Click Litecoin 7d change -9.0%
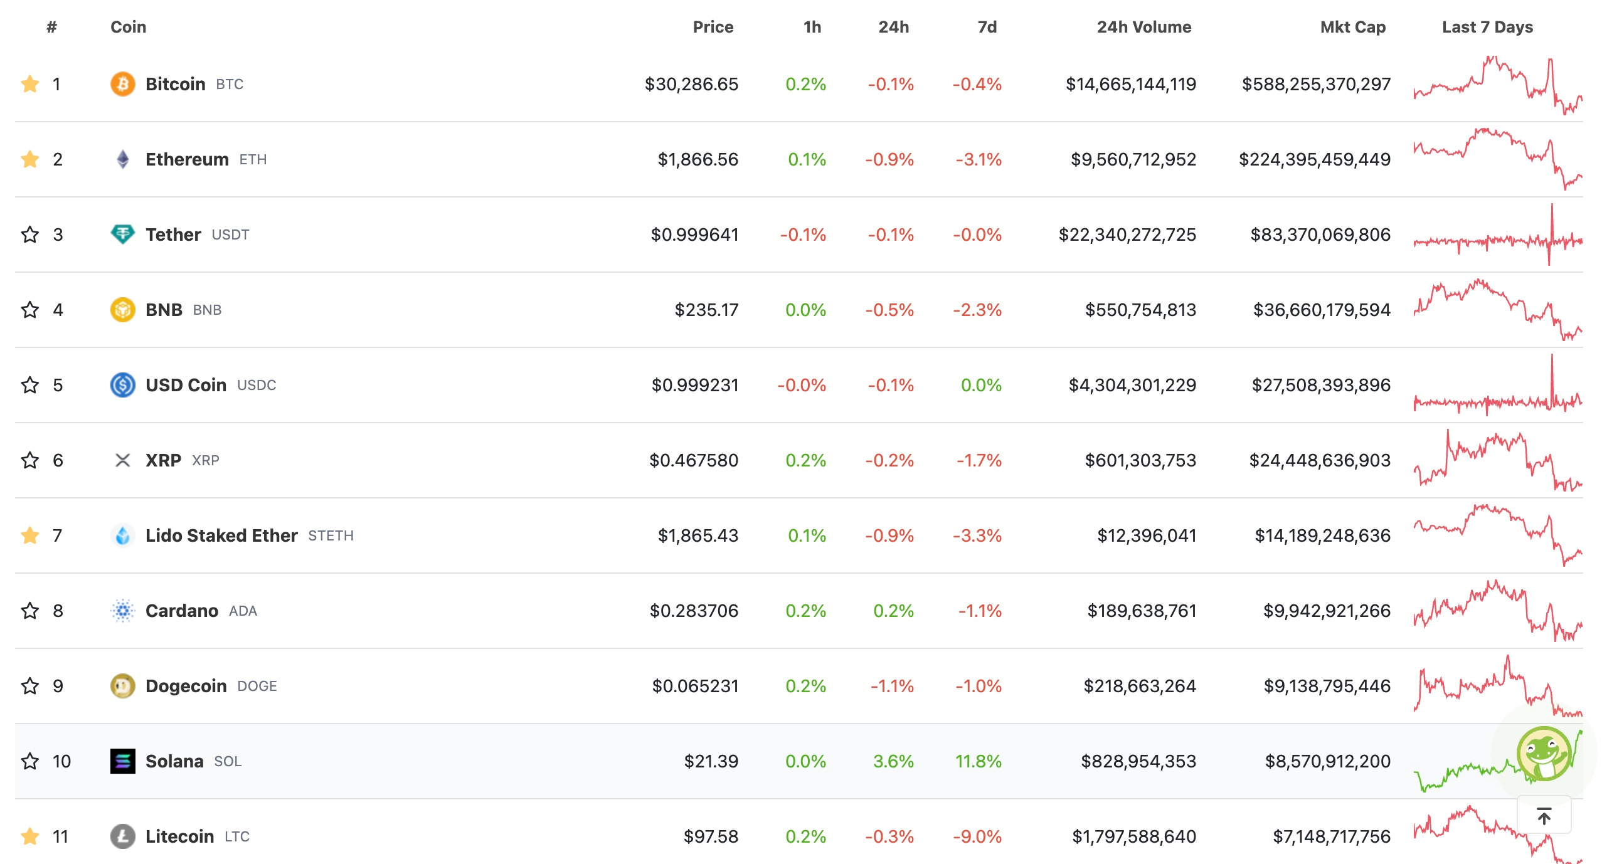 point(977,836)
